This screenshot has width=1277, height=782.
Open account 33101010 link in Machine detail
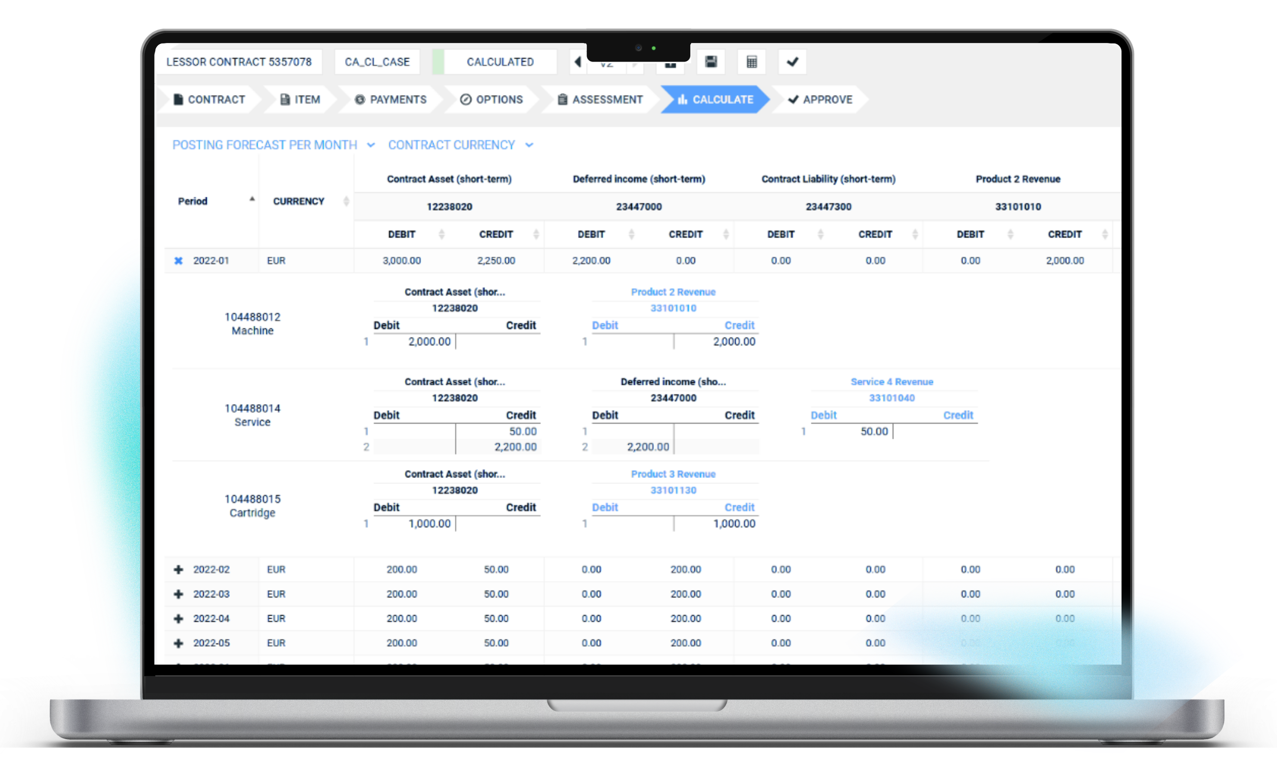click(673, 308)
